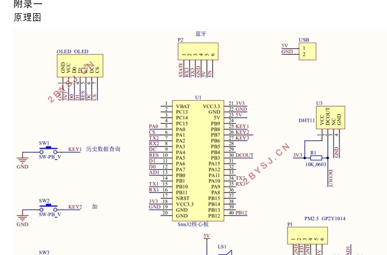Click the DHT11 label
The width and height of the screenshot is (387, 255).
306,121
